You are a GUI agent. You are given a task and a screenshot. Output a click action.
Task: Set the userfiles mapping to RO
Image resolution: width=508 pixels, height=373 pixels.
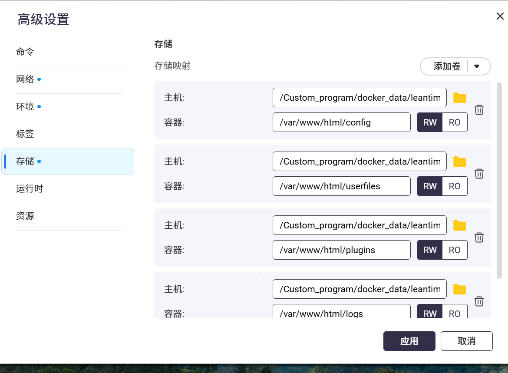[x=455, y=186]
